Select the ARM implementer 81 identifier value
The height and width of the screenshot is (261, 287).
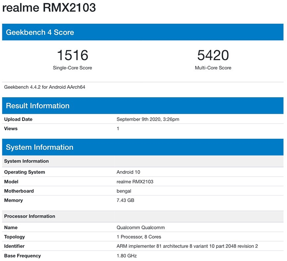pyautogui.click(x=187, y=246)
